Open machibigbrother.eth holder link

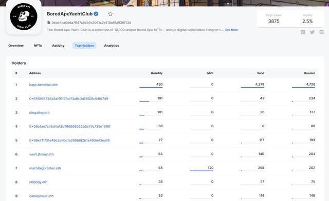45,168
